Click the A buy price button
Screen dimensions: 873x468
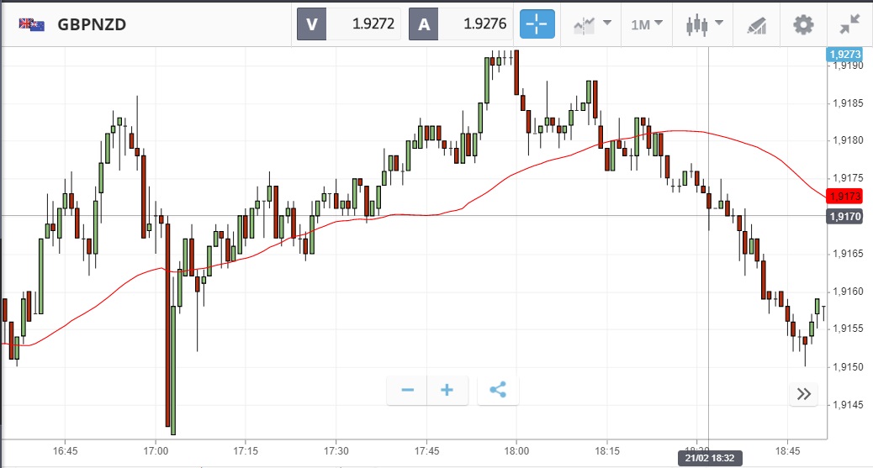pos(423,24)
